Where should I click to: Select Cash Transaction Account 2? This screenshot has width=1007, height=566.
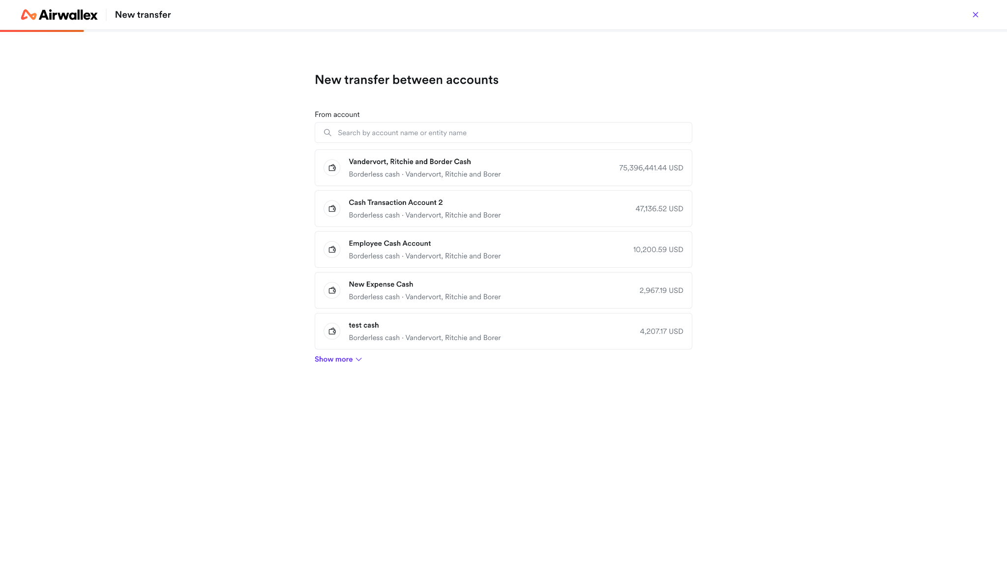pos(503,209)
